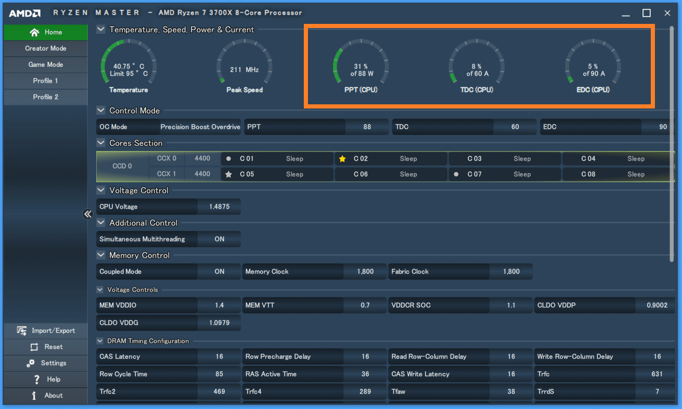Image resolution: width=682 pixels, height=409 pixels.
Task: Click the Reset icon in the sidebar
Action: click(34, 347)
